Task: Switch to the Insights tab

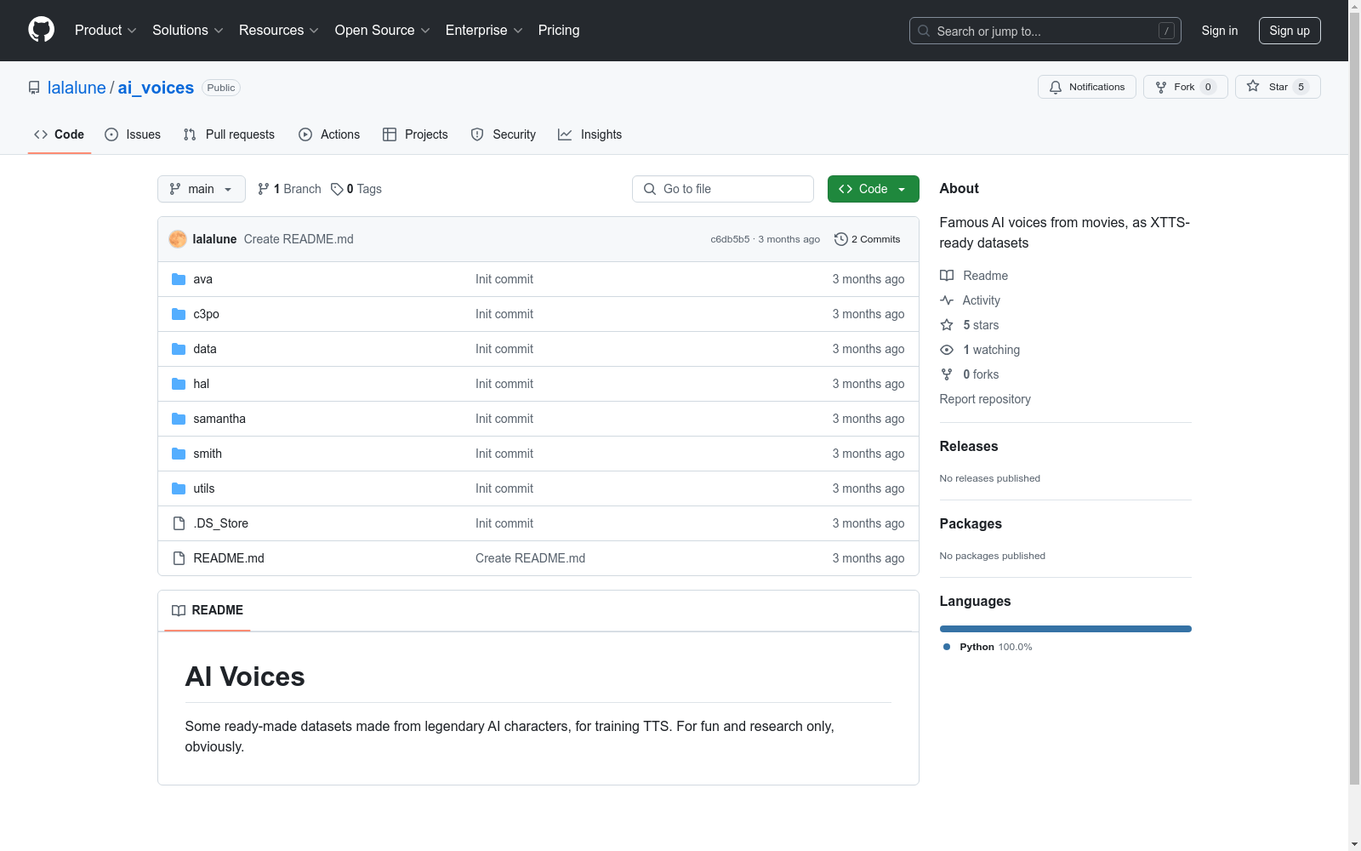Action: 589,134
